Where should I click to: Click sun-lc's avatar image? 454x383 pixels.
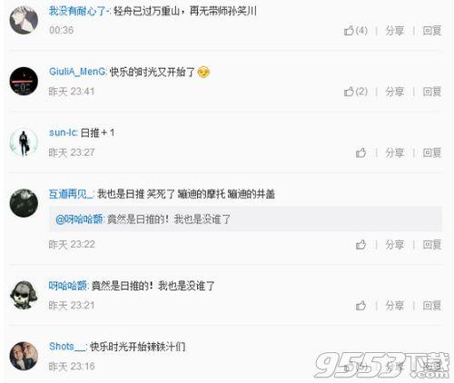pos(24,142)
